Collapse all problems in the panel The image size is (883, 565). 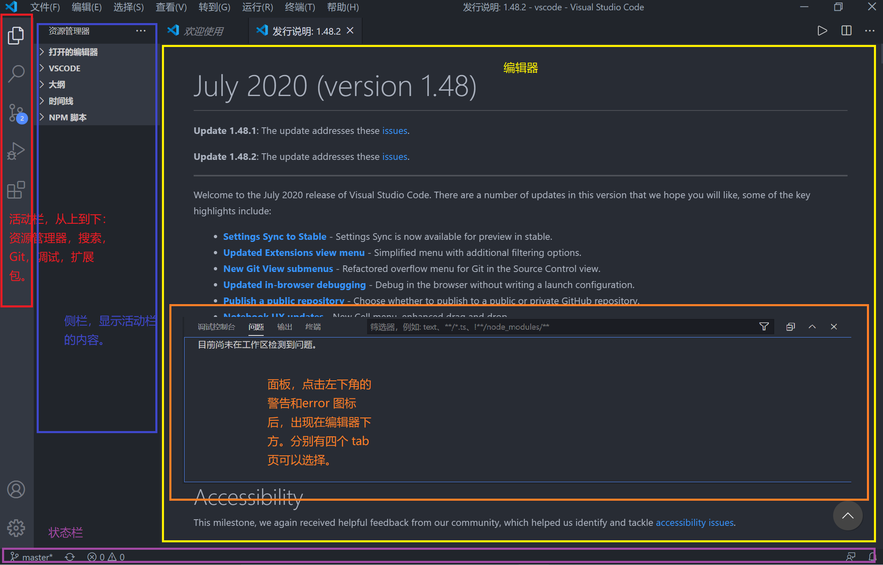(790, 327)
